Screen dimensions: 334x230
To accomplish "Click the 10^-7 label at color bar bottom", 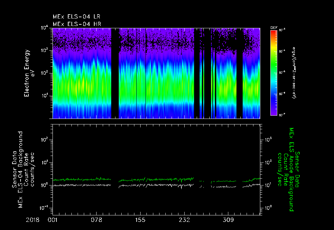I will [282, 115].
